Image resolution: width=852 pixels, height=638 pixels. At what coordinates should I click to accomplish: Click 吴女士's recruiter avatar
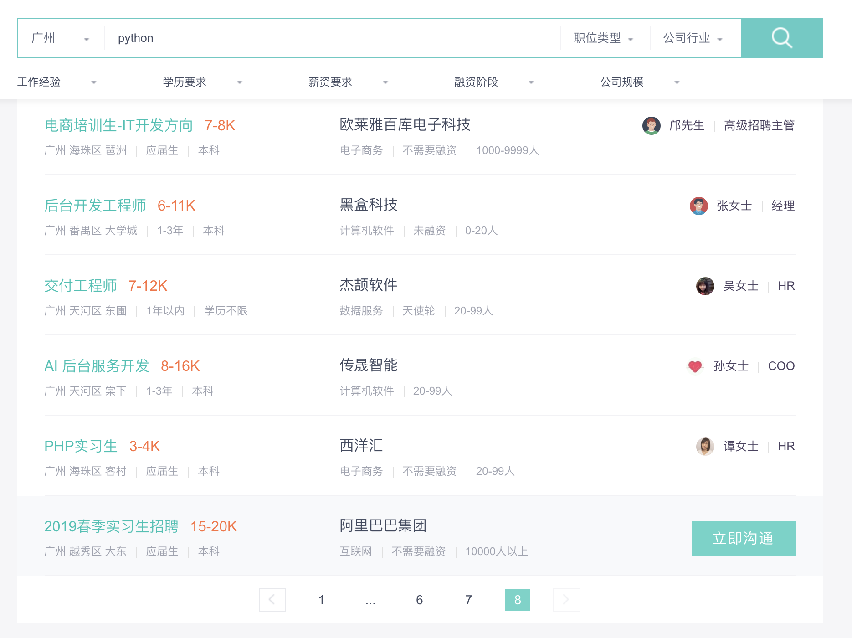(x=705, y=286)
